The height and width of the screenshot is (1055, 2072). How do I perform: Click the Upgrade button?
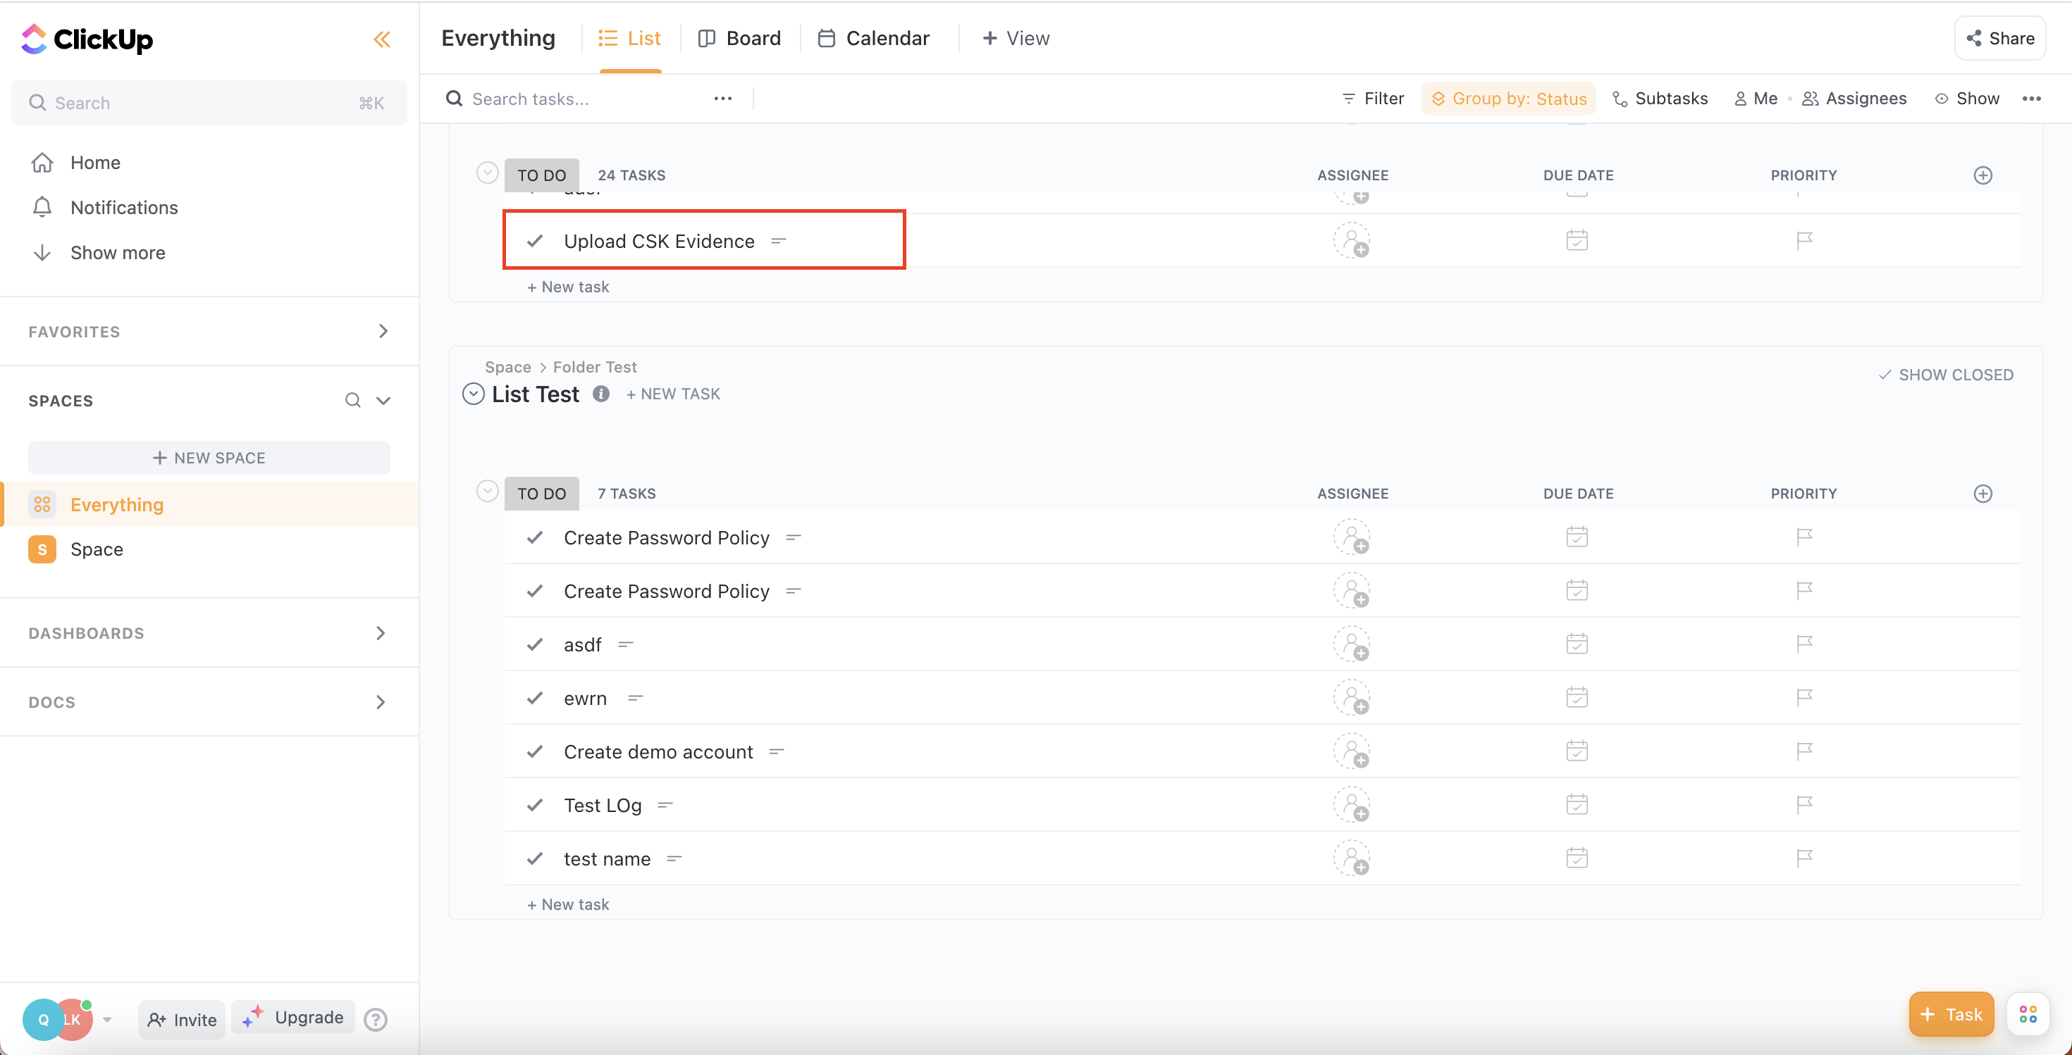pyautogui.click(x=292, y=1017)
